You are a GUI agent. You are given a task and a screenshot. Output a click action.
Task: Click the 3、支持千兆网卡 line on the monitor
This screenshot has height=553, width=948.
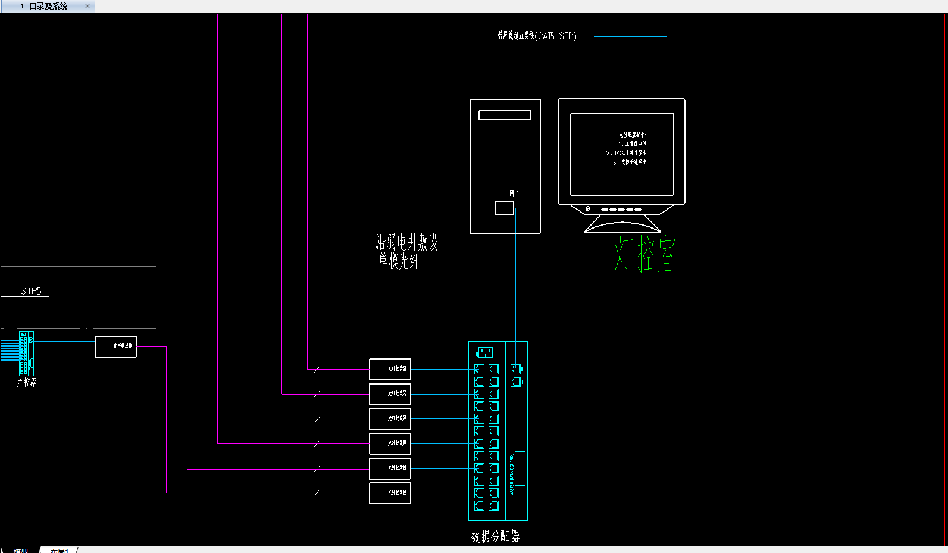click(630, 162)
